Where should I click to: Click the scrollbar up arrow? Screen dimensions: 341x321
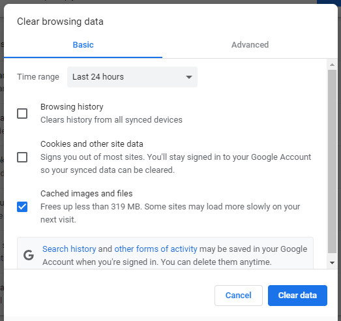click(332, 65)
